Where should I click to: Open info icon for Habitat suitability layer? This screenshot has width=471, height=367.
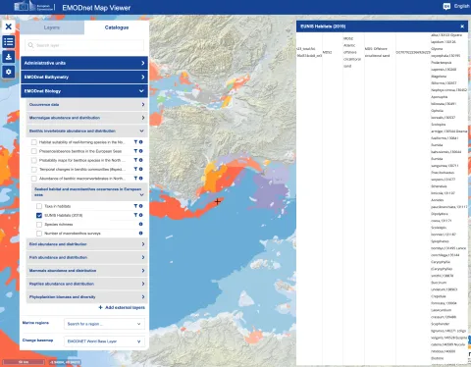point(141,142)
